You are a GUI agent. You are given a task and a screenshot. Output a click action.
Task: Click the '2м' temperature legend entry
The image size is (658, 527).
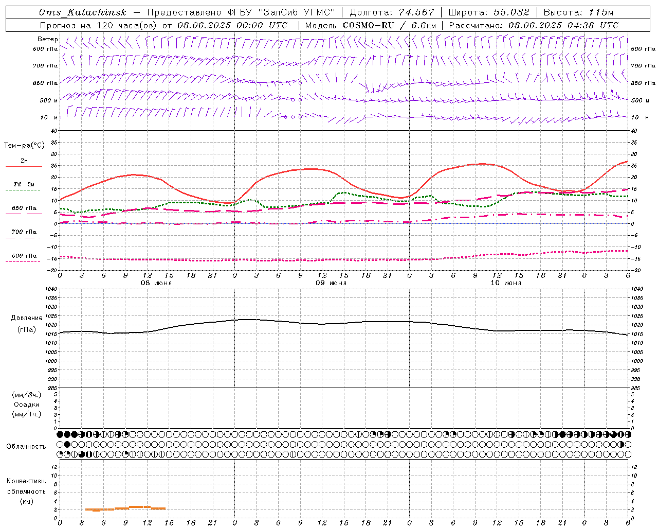point(24,161)
